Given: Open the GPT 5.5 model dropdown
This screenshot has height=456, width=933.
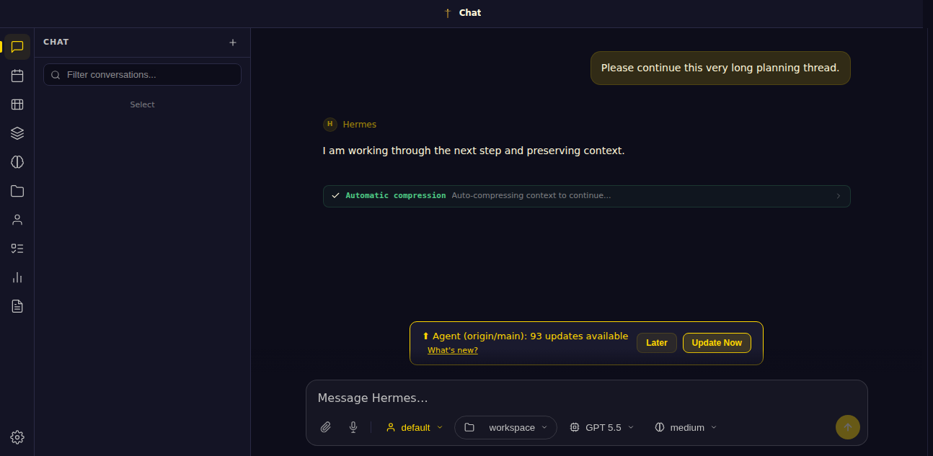Looking at the screenshot, I should (x=602, y=427).
